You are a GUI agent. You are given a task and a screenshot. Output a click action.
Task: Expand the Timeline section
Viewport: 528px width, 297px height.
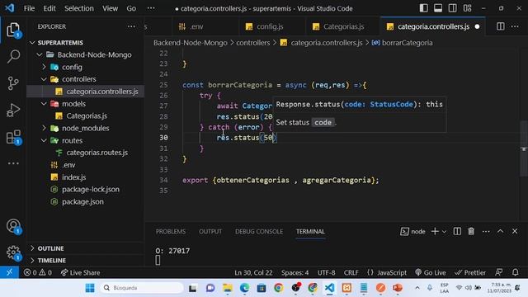pos(86,261)
